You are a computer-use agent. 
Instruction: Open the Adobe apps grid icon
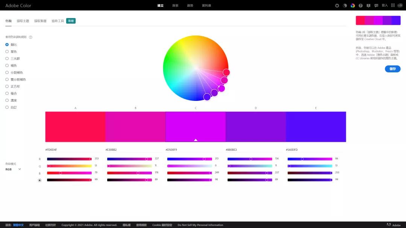click(393, 5)
